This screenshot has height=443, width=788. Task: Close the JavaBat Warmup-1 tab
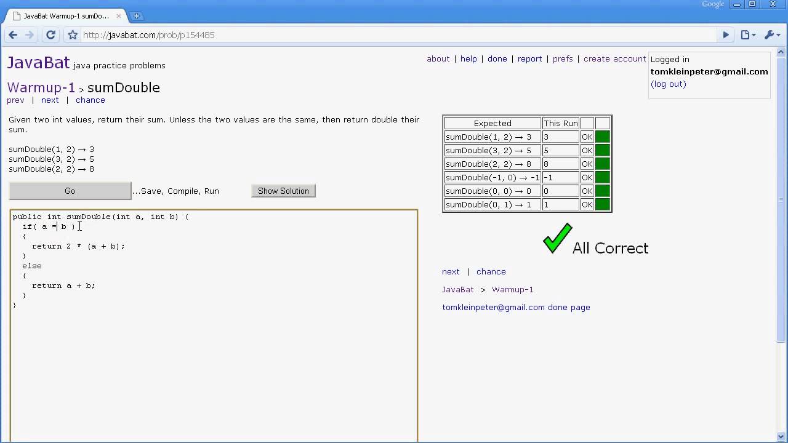[119, 16]
